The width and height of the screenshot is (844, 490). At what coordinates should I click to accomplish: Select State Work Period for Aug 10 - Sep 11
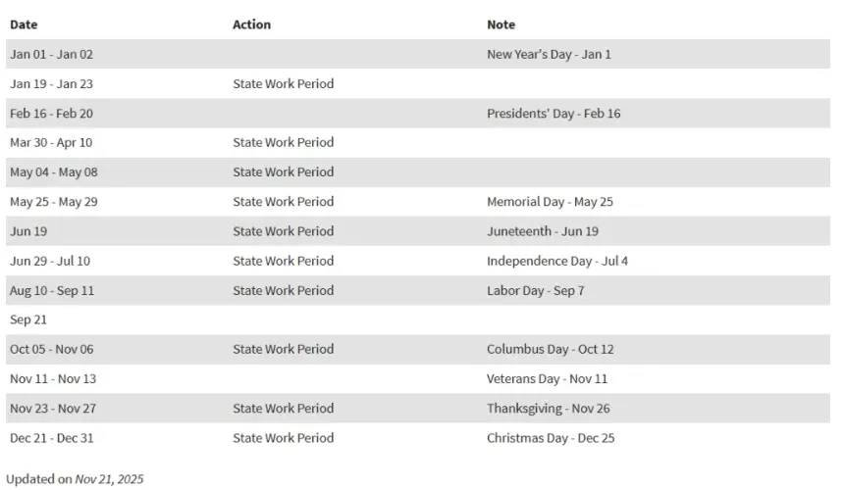[283, 290]
